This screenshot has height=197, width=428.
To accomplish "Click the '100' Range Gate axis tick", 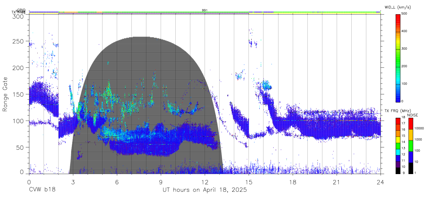I will [x=19, y=121].
